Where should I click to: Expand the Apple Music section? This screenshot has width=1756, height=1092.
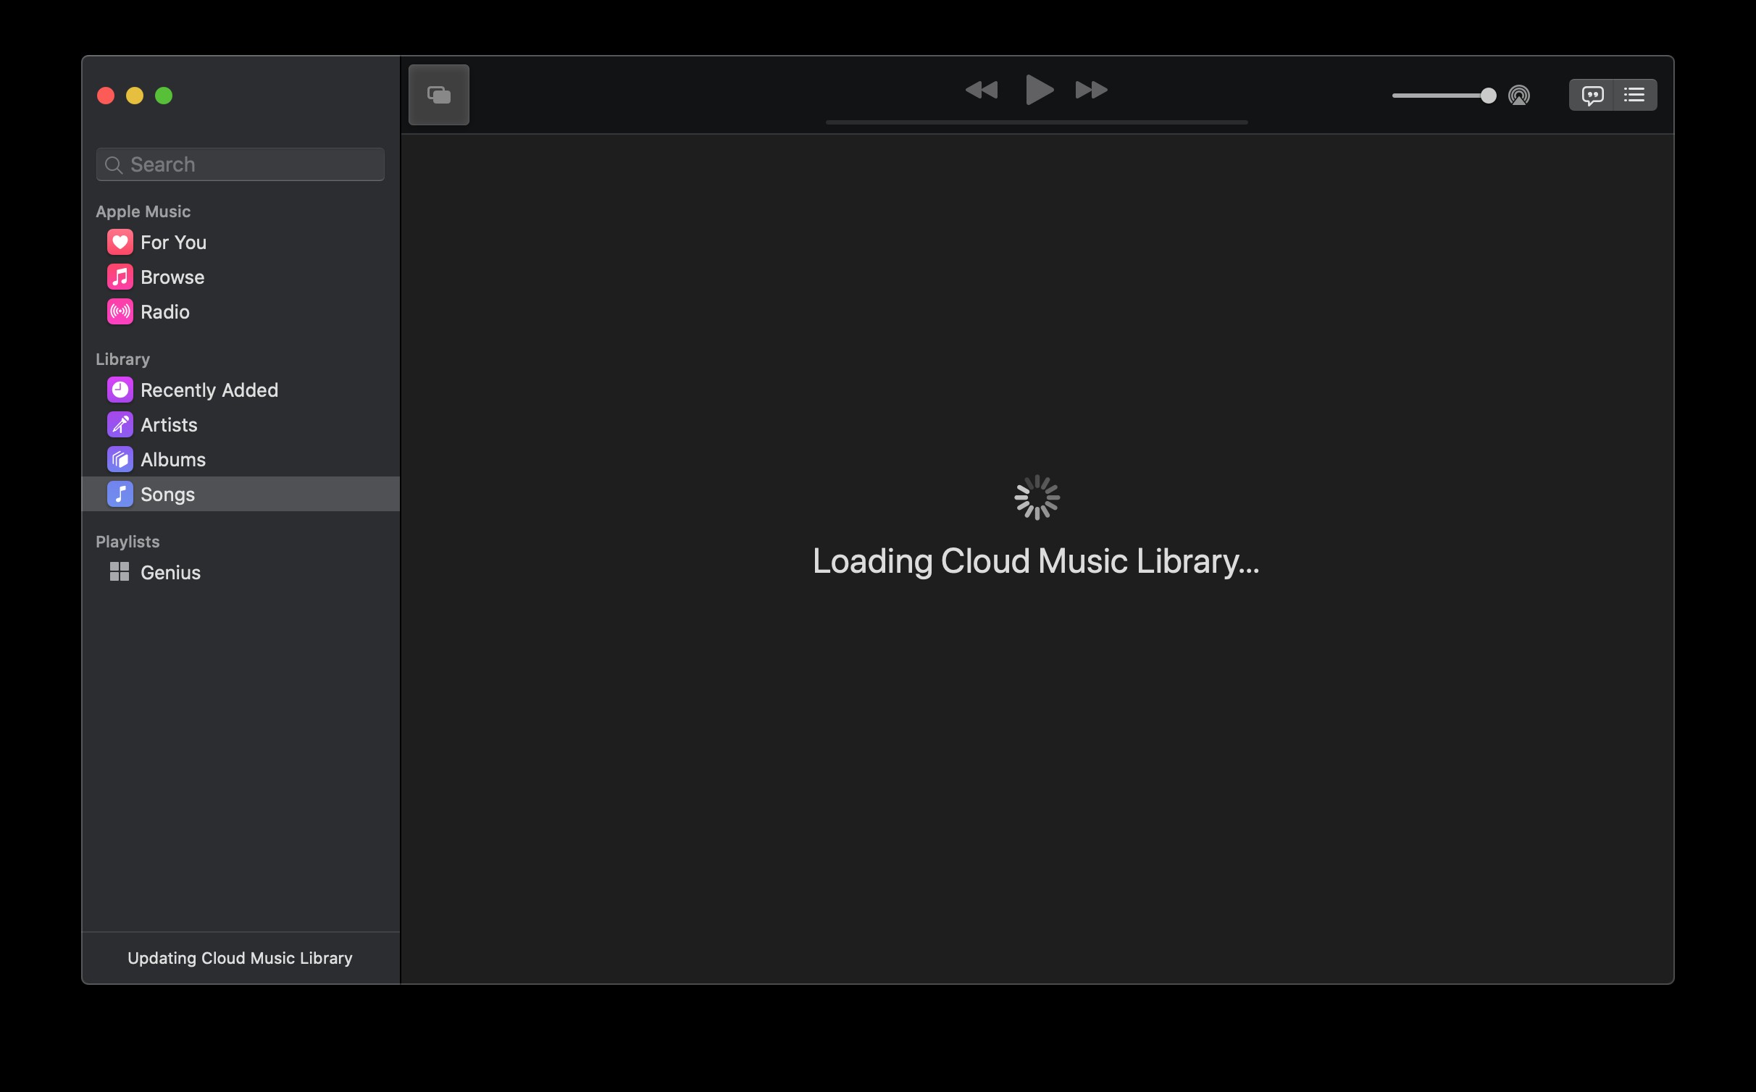pos(142,211)
